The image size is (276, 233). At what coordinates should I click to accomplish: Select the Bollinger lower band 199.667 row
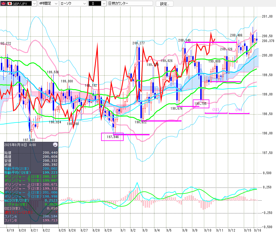pos(31,180)
